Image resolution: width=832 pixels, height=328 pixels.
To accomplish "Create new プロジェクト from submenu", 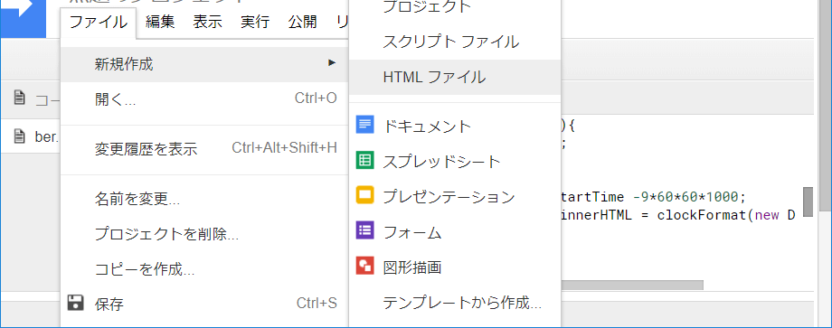I will (455, 7).
